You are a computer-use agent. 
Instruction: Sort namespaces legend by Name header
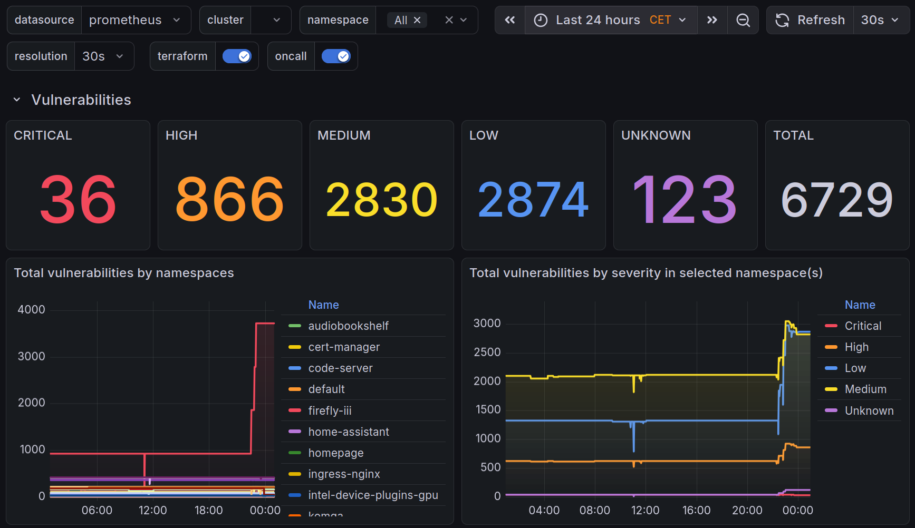click(323, 305)
